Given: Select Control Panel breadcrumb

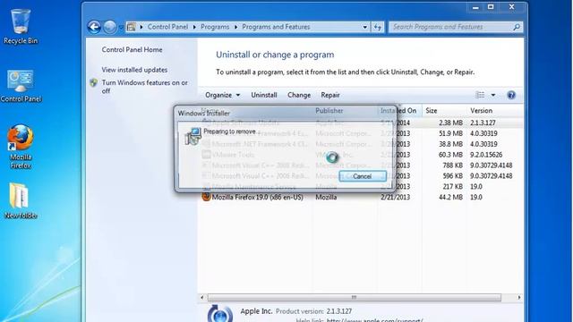Looking at the screenshot, I should coord(167,27).
